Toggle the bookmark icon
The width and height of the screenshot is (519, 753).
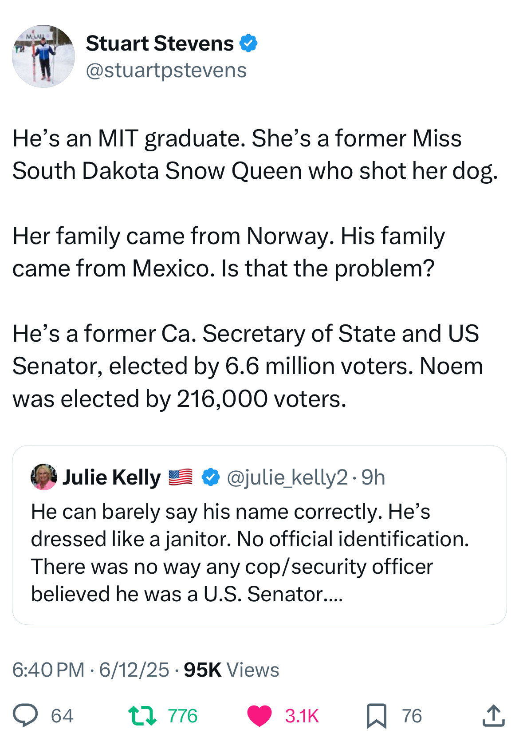(x=376, y=716)
